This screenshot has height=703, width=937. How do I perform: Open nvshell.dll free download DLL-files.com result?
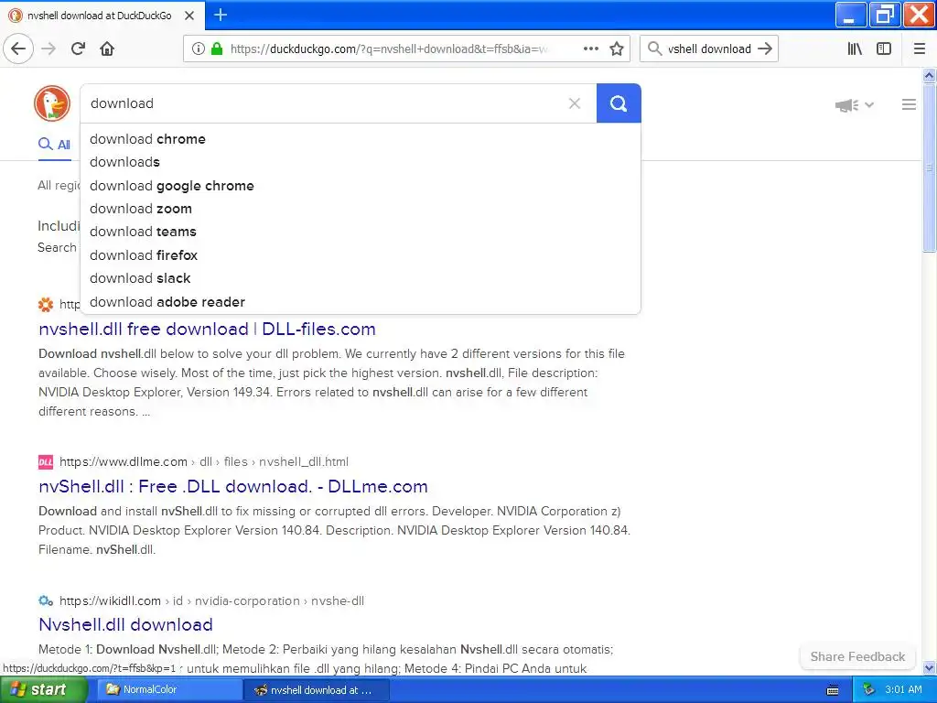pos(207,329)
